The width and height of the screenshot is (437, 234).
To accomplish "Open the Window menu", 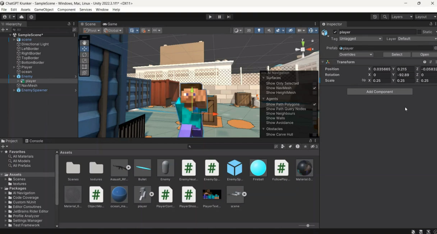I will (102, 10).
